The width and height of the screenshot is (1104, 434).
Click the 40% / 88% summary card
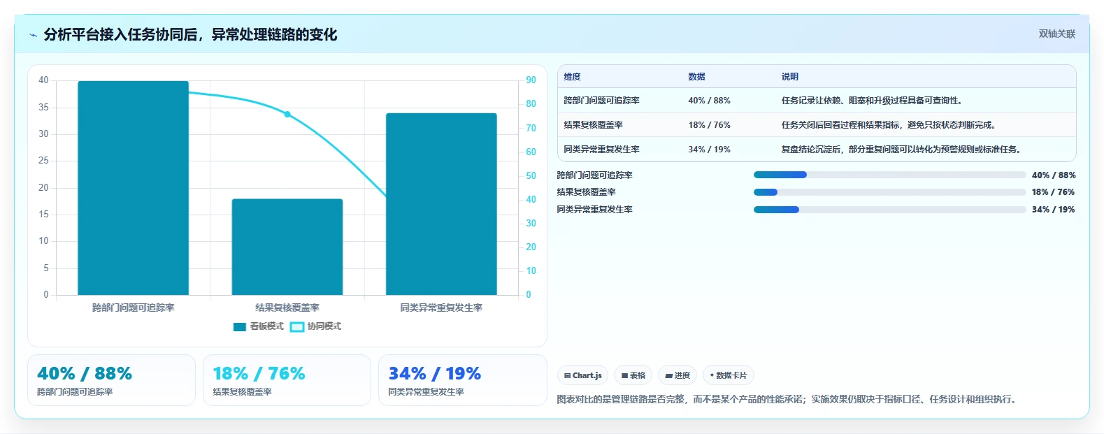pyautogui.click(x=111, y=380)
